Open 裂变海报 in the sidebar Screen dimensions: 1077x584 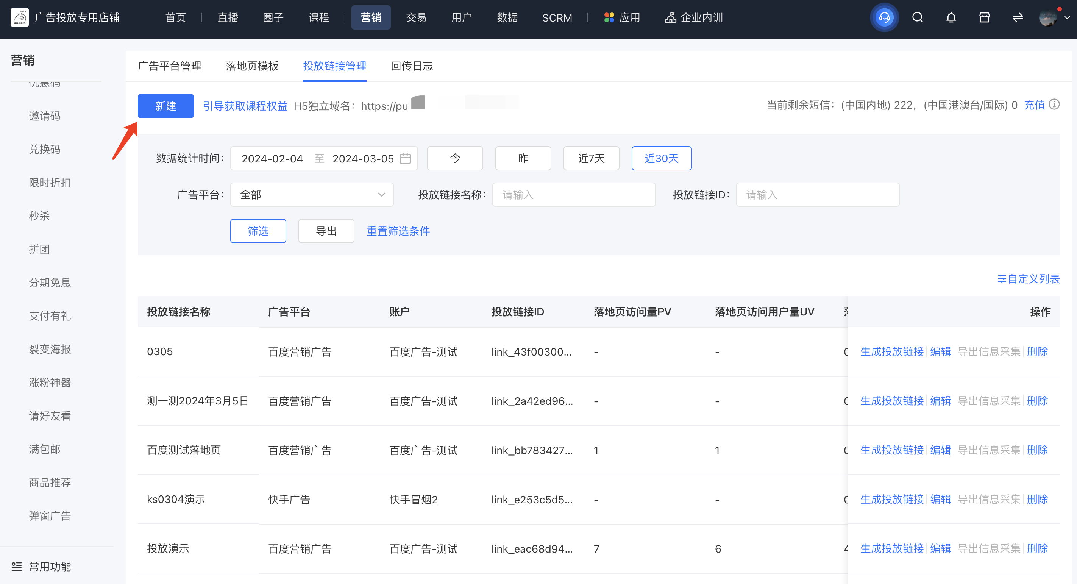[x=50, y=350]
